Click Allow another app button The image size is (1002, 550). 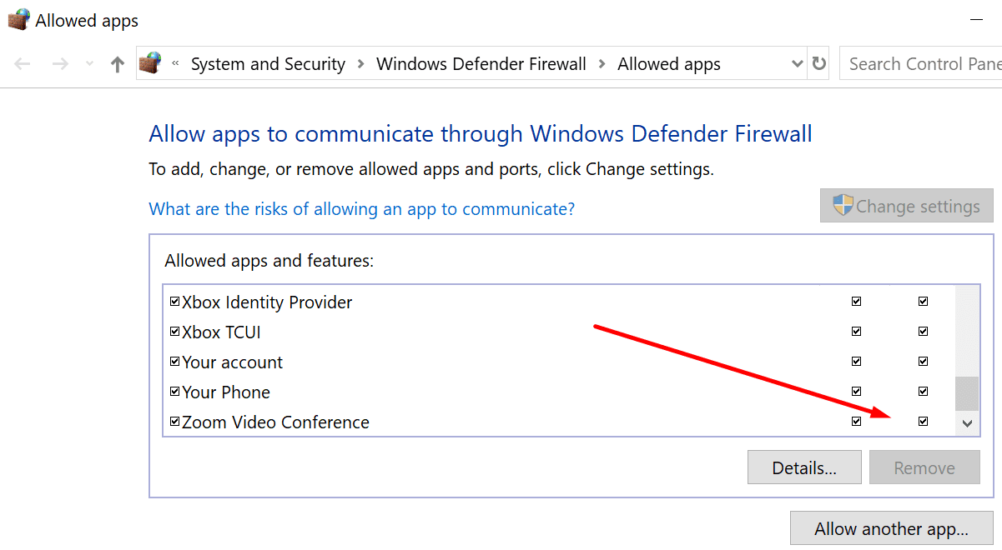coord(891,528)
